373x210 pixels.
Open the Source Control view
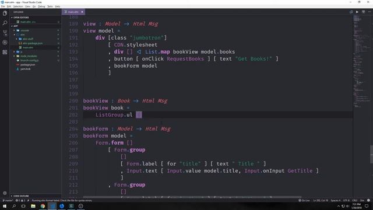click(x=5, y=33)
